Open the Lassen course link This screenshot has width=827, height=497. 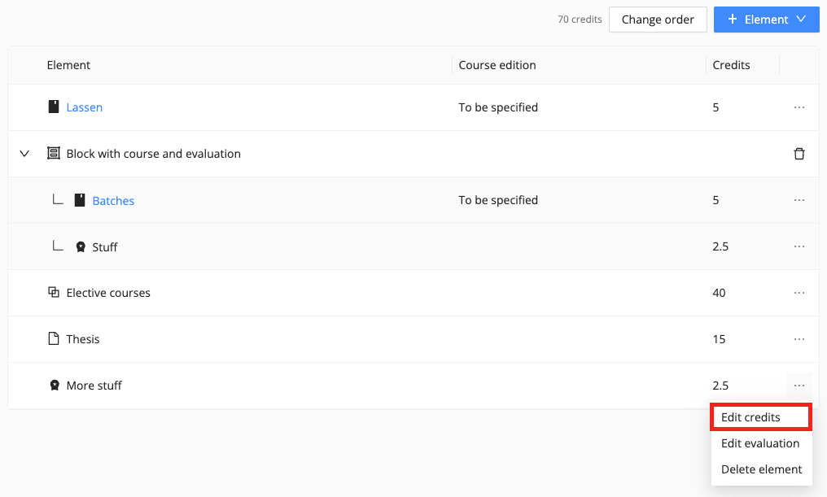pos(85,107)
